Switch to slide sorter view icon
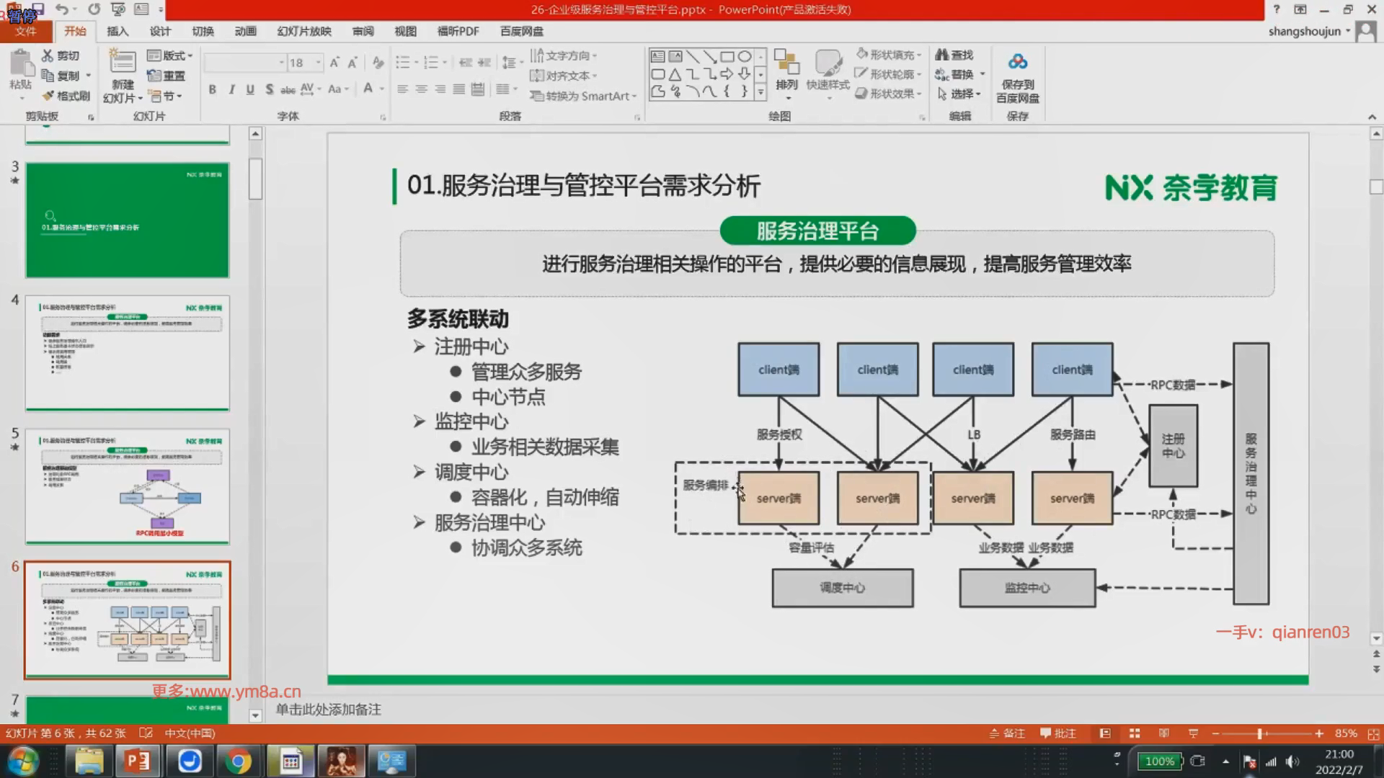The height and width of the screenshot is (778, 1384). click(x=1135, y=733)
